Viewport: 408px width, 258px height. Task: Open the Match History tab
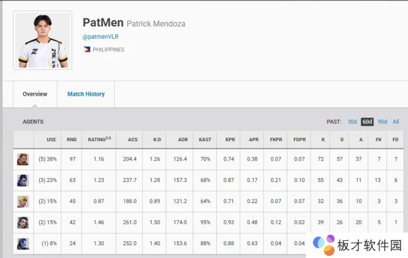coord(86,94)
